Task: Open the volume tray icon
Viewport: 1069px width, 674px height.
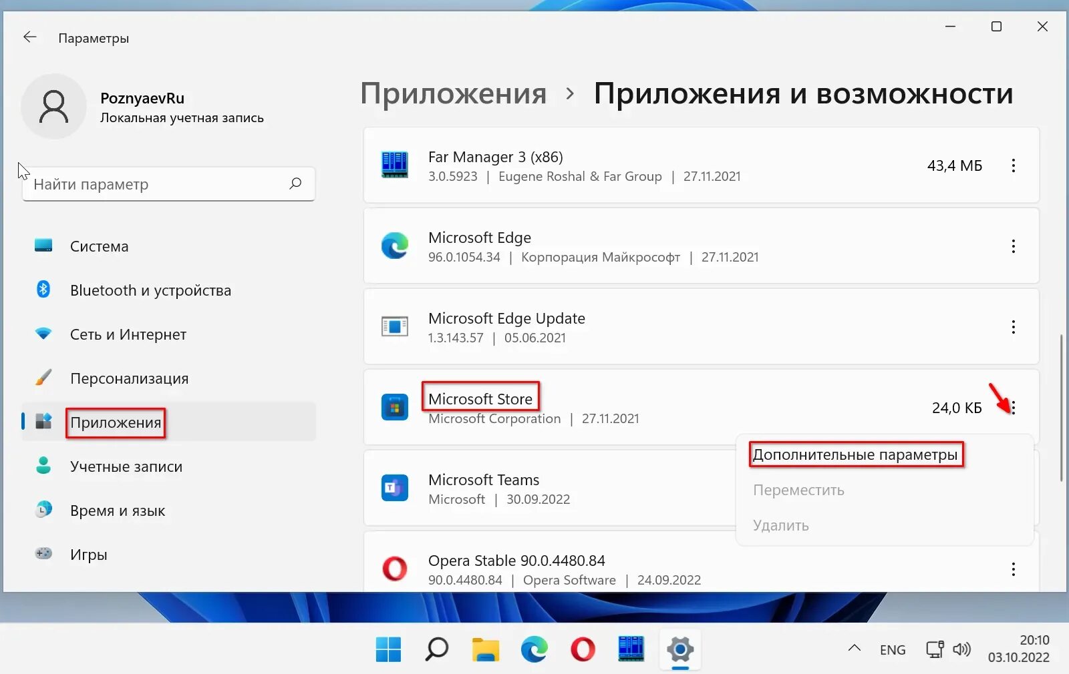Action: [961, 649]
